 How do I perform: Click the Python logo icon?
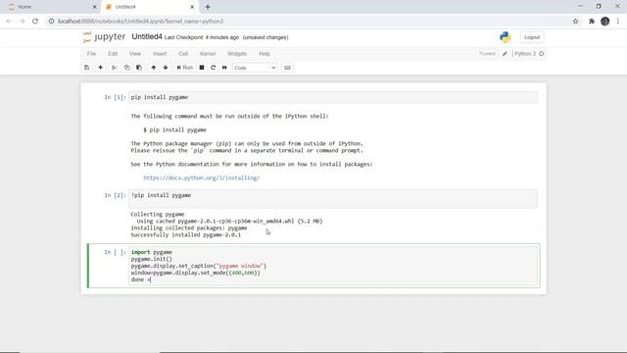click(x=506, y=37)
